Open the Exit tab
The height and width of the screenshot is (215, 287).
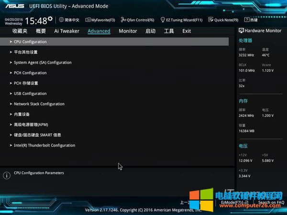[x=187, y=31]
